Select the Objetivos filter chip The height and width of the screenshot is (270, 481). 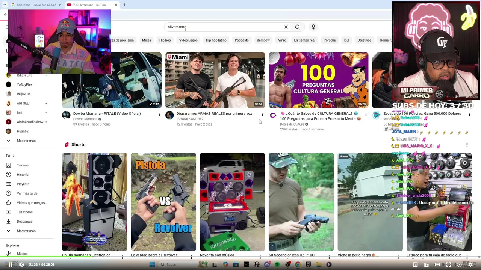tap(365, 40)
